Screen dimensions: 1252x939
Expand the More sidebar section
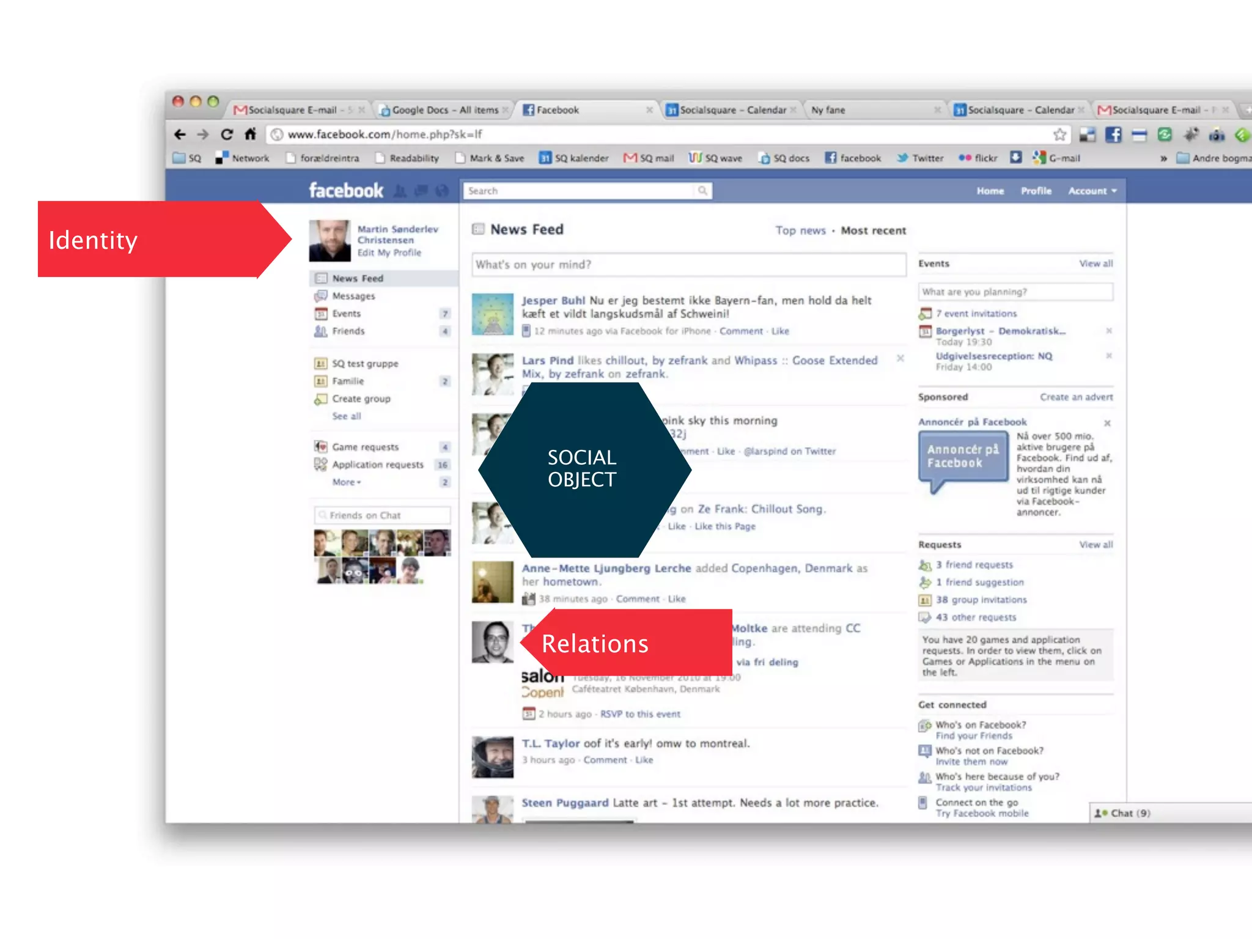click(347, 482)
